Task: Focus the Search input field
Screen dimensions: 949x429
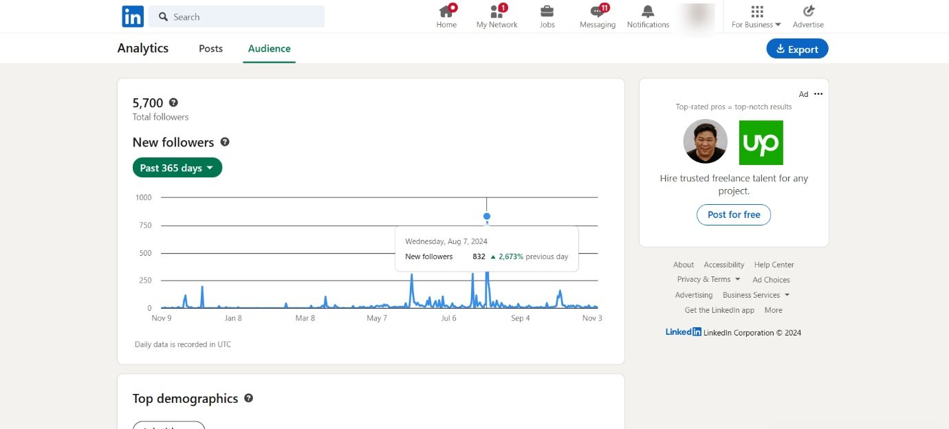Action: tap(237, 16)
